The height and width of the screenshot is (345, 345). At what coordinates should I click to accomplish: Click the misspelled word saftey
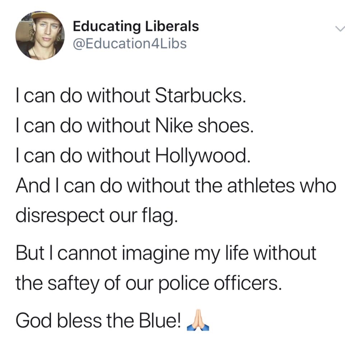[x=73, y=284]
